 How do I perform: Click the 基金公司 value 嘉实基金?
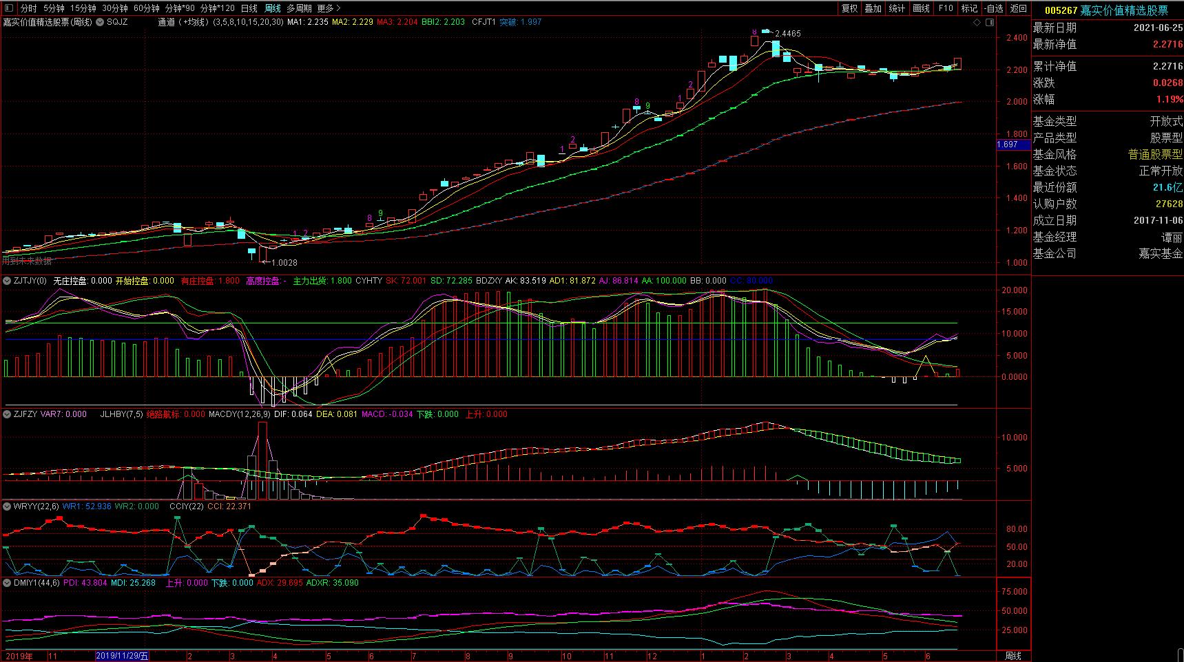point(1161,254)
